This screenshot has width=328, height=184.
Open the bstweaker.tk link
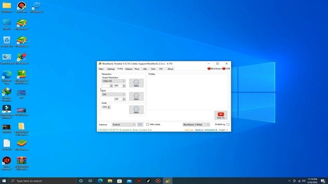tap(211, 130)
